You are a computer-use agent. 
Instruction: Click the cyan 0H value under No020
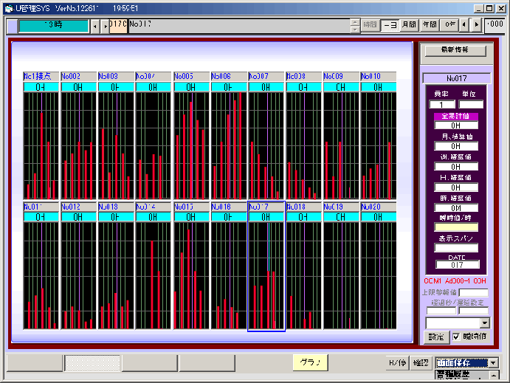pyautogui.click(x=379, y=217)
